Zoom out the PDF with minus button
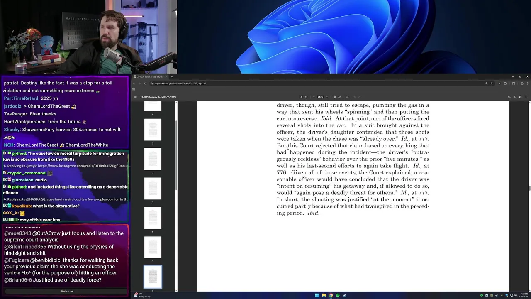Image resolution: width=531 pixels, height=299 pixels. tap(314, 97)
